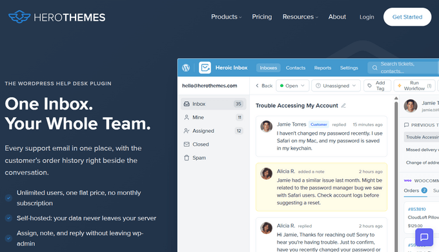
Task: Switch to the Reports tab
Action: pos(323,68)
